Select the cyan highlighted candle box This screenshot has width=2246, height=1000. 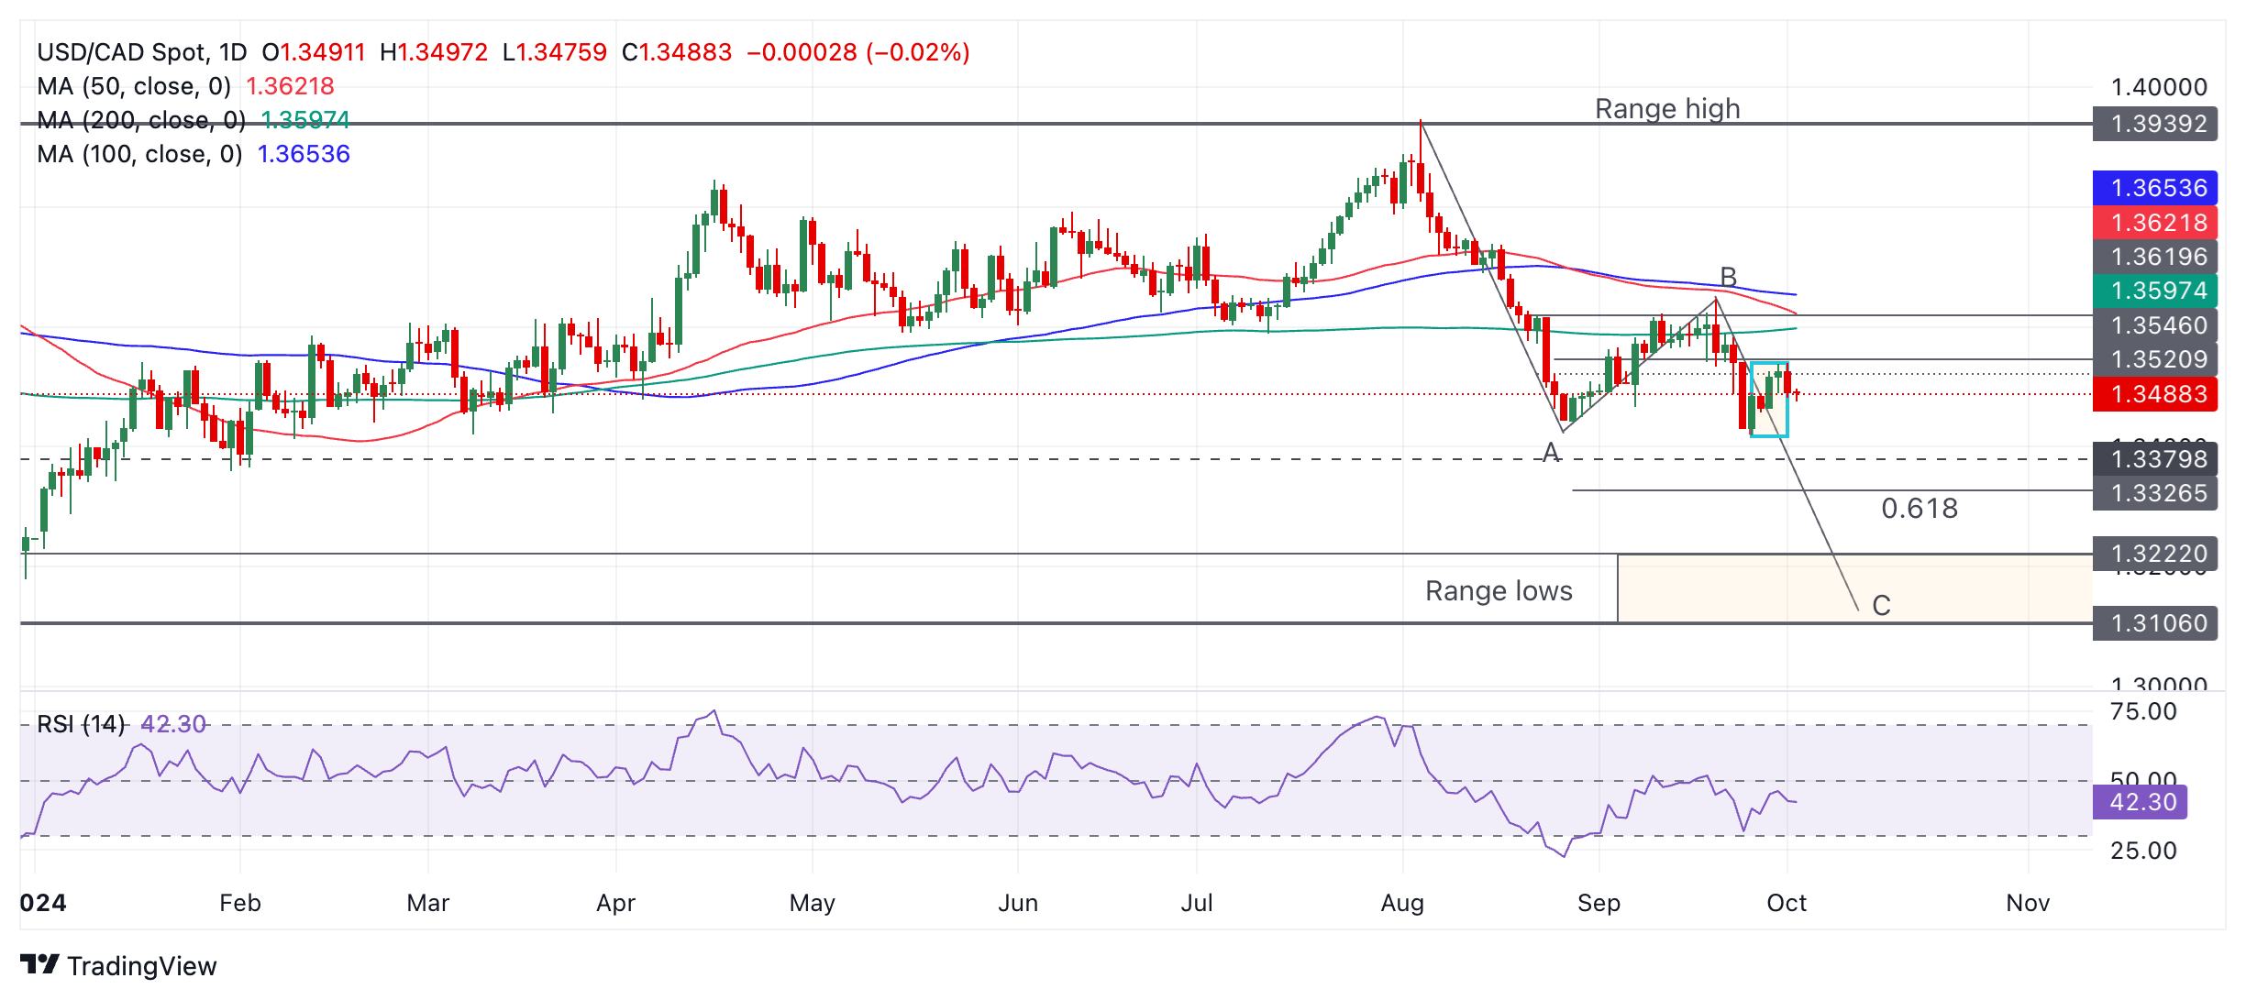click(1769, 400)
